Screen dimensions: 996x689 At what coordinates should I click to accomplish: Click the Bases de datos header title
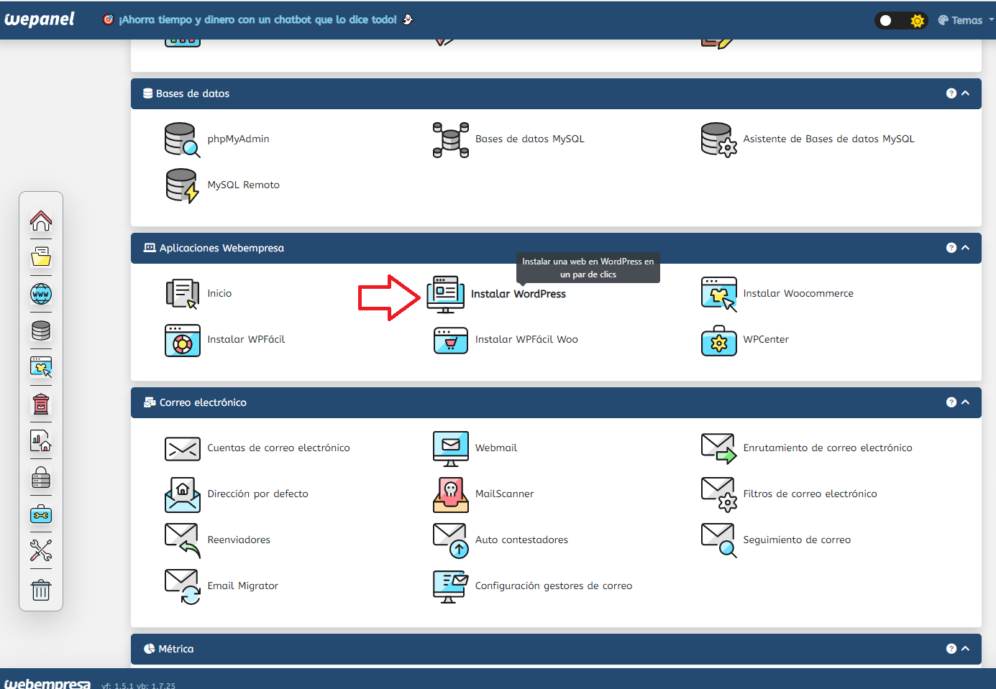193,93
